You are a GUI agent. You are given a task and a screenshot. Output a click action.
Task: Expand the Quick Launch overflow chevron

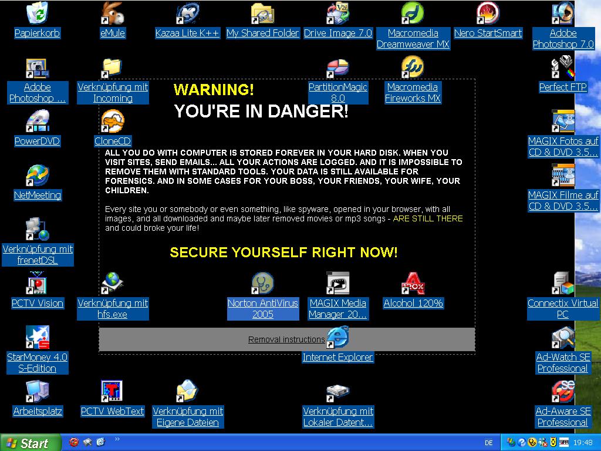click(x=117, y=439)
